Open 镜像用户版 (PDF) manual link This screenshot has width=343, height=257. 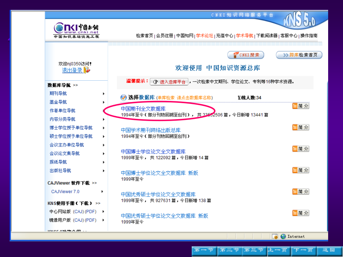91,220
